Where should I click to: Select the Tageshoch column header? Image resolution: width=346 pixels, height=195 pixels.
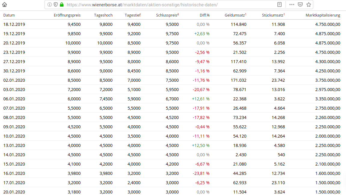[x=103, y=15]
